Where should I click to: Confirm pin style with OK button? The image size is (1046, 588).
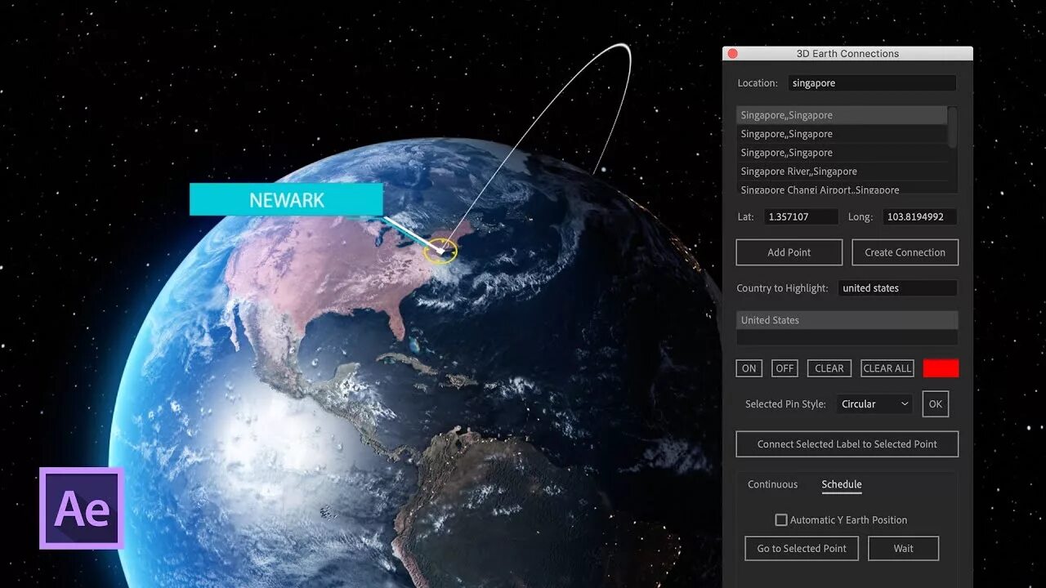coord(936,404)
